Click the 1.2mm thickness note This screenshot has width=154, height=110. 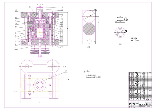[135, 40]
